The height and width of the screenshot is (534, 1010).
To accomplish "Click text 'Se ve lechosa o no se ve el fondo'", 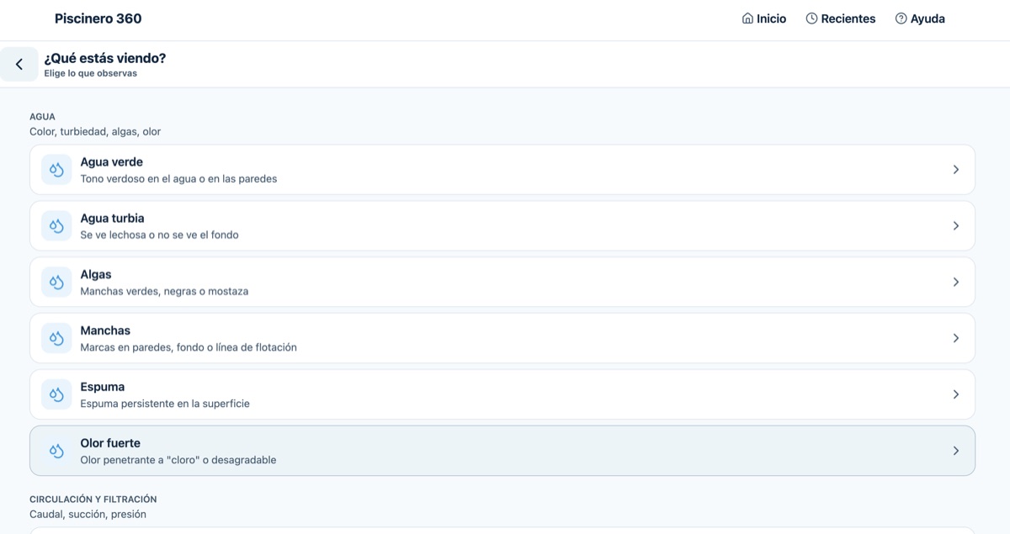I will (x=160, y=235).
